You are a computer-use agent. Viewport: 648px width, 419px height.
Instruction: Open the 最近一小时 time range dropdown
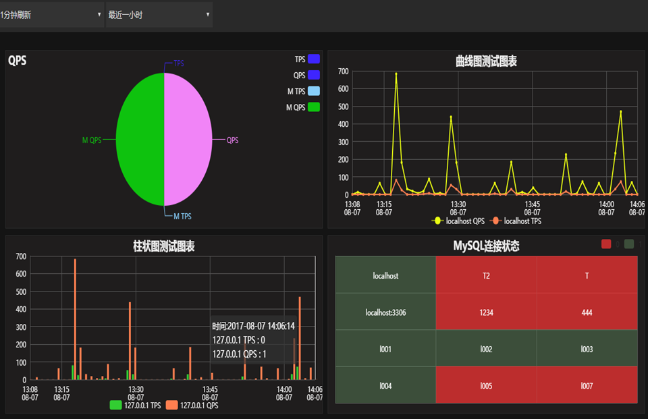click(x=159, y=15)
